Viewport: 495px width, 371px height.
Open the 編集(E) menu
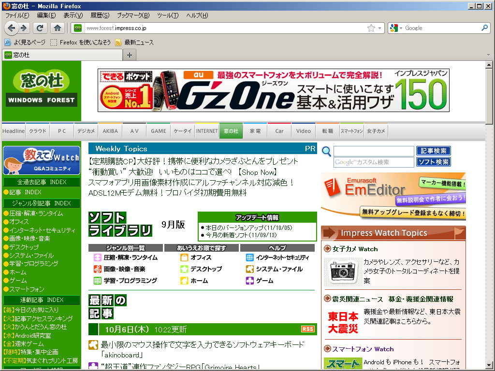click(46, 15)
